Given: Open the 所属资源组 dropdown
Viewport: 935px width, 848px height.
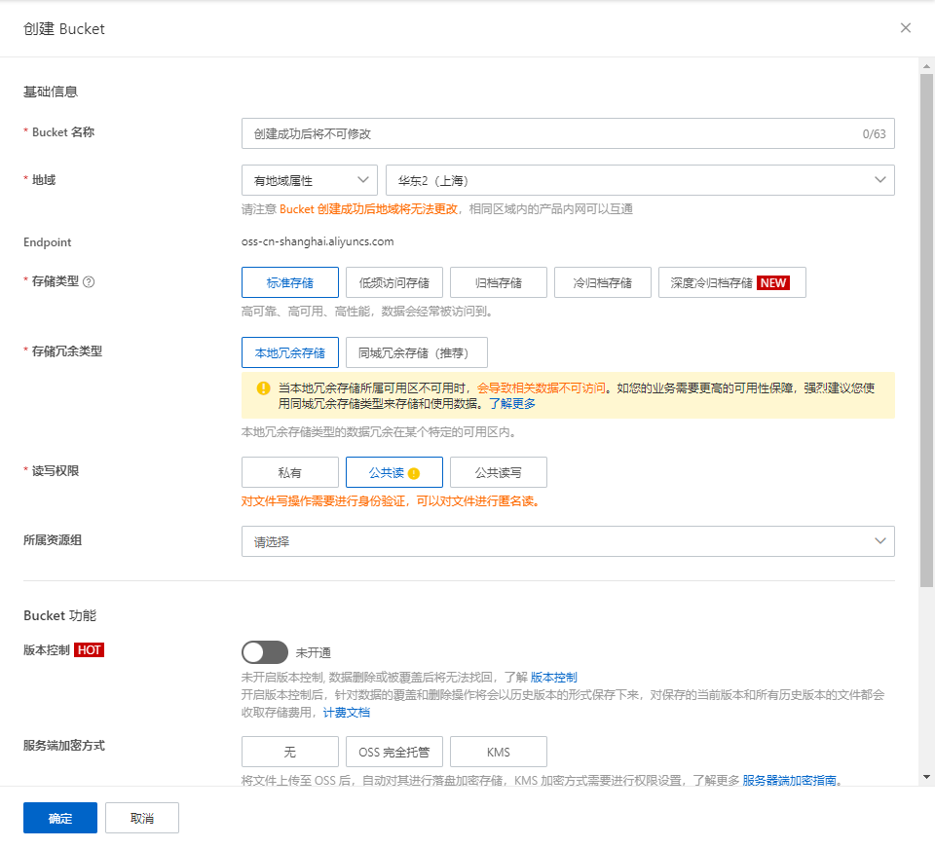Looking at the screenshot, I should click(x=568, y=541).
